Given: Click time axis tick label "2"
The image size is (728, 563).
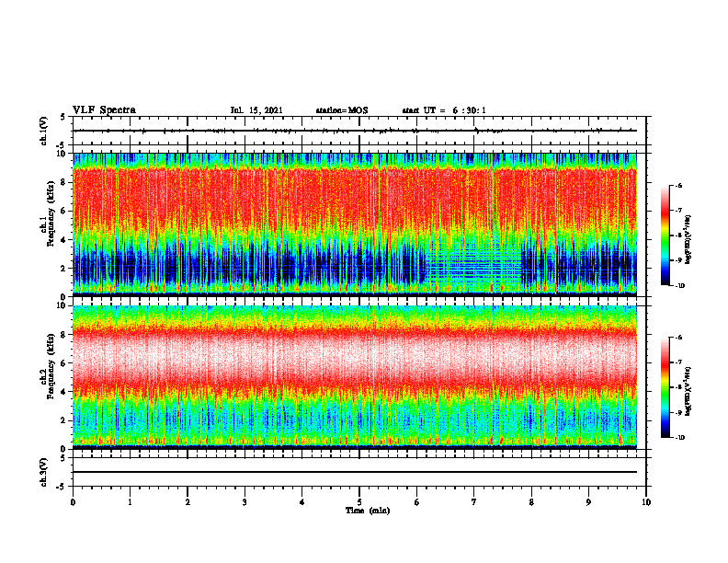Looking at the screenshot, I should coord(188,502).
